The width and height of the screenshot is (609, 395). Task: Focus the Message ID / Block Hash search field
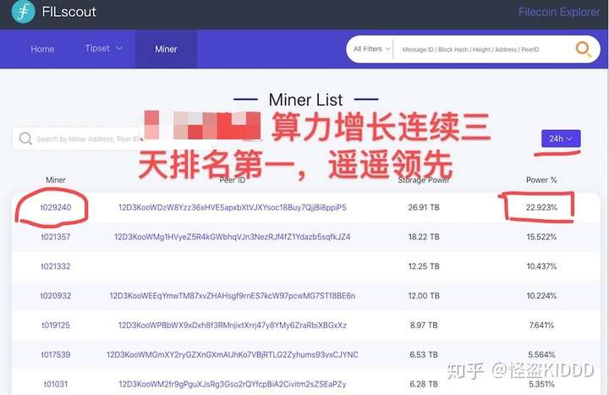471,50
